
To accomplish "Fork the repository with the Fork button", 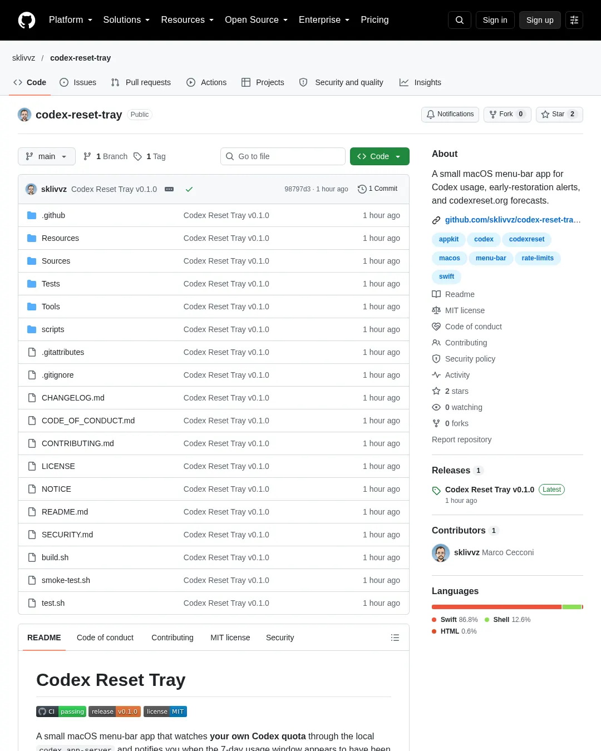I will tap(507, 114).
